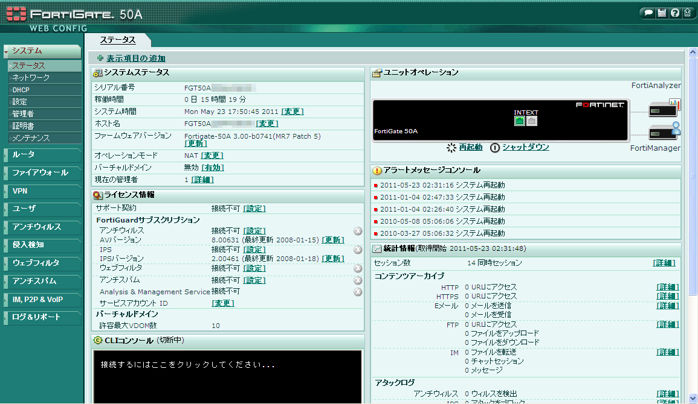Click the FortiAnalyzer device icon

tap(665, 108)
